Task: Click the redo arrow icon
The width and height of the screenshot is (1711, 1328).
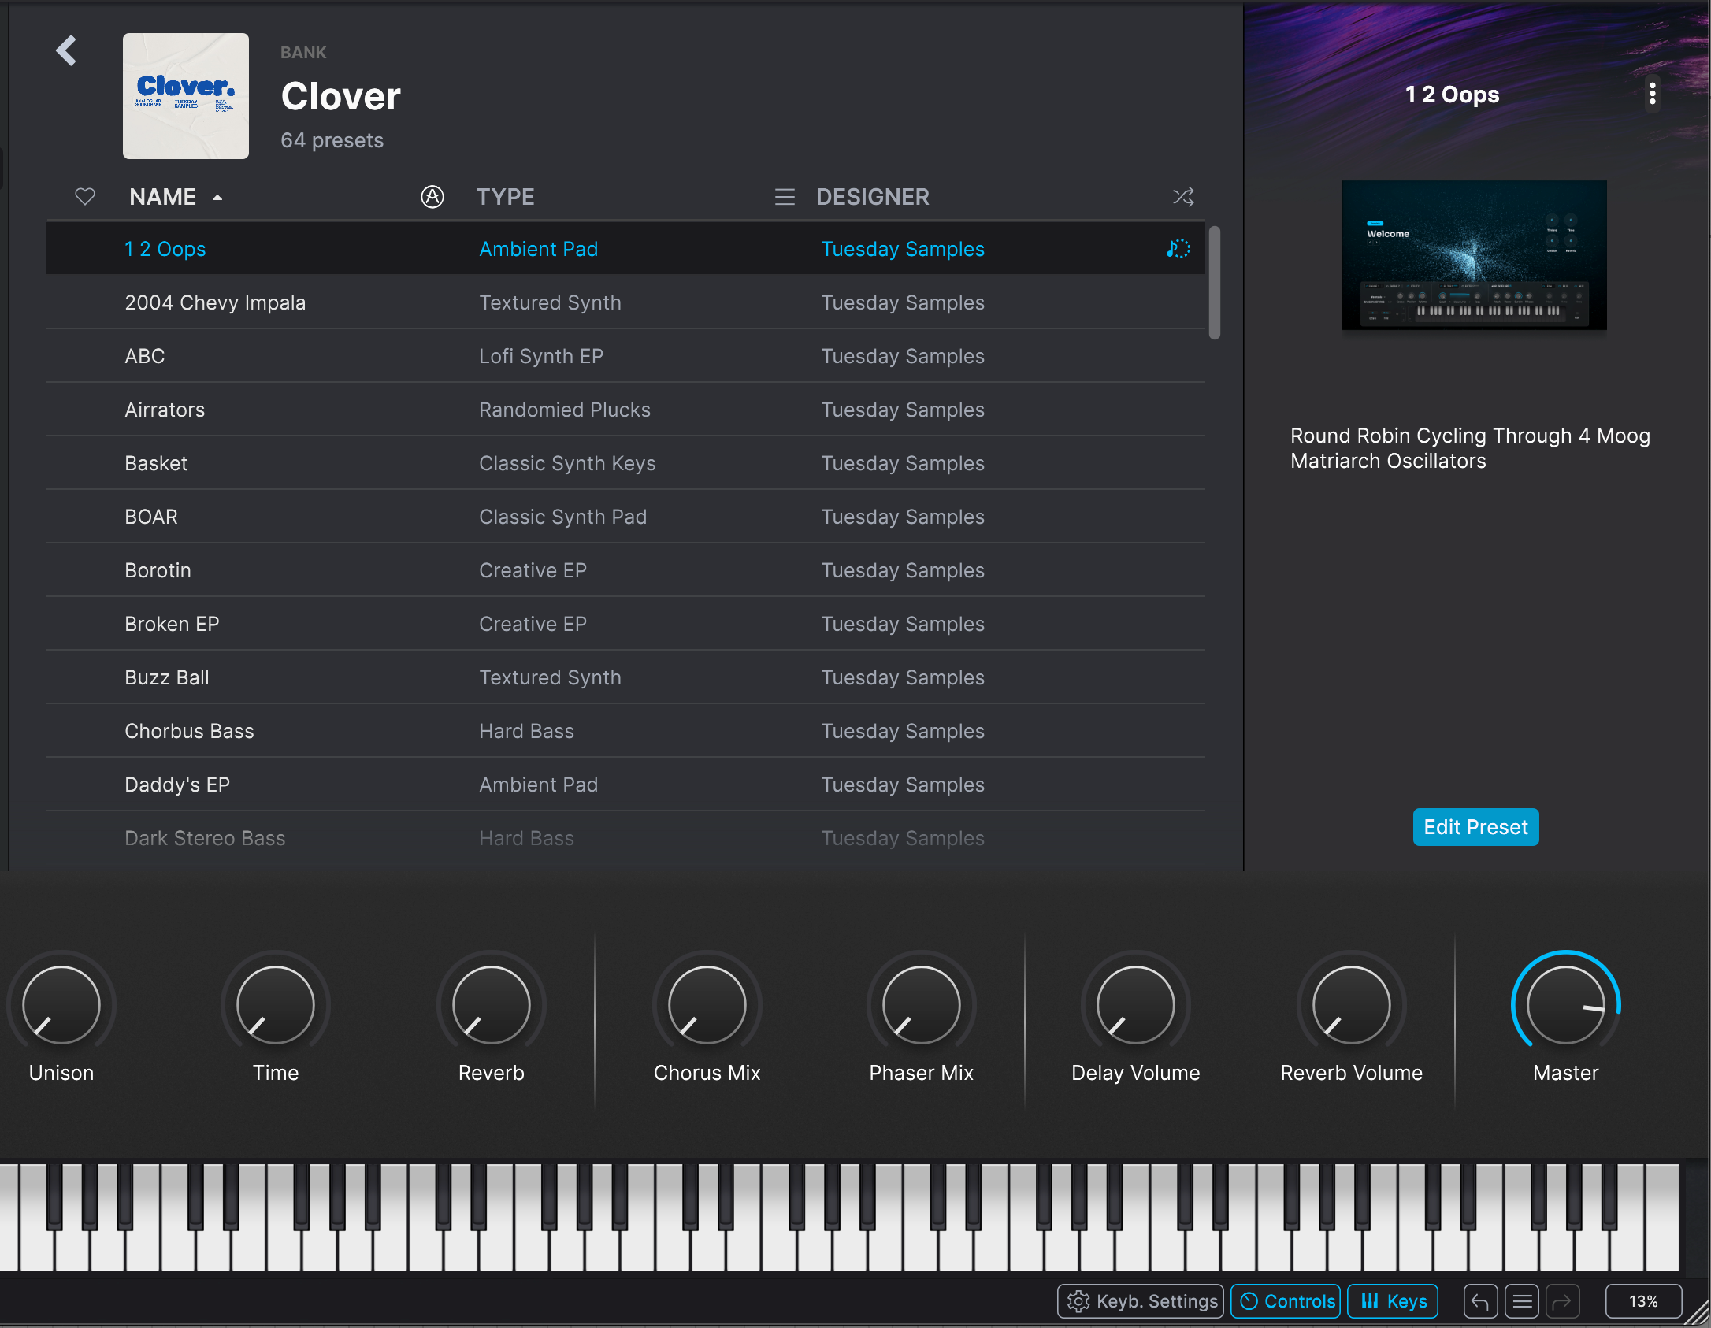Action: point(1563,1301)
